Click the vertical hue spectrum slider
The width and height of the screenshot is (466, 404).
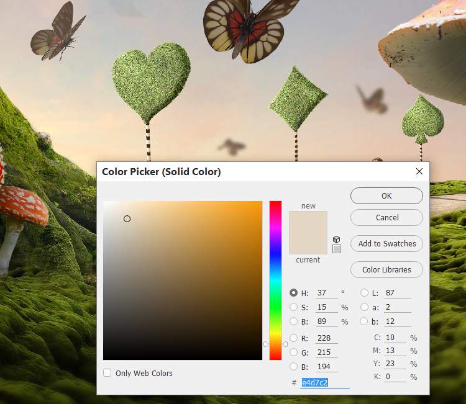(x=275, y=281)
